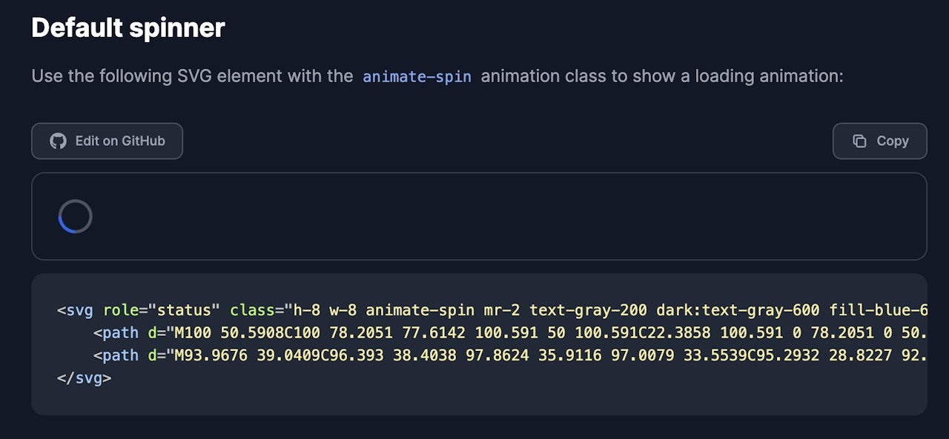This screenshot has height=439, width=949.
Task: Click the GitHub logo icon
Action: 58,141
